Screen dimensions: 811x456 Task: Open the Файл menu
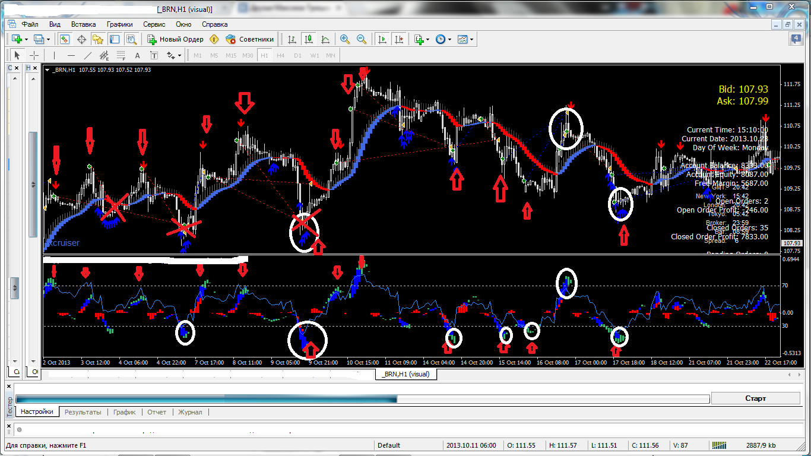click(x=30, y=24)
